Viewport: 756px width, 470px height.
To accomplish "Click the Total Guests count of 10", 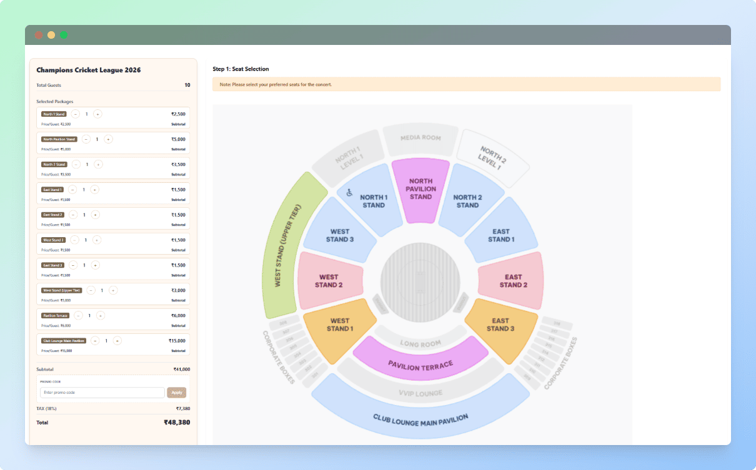I will pyautogui.click(x=187, y=85).
